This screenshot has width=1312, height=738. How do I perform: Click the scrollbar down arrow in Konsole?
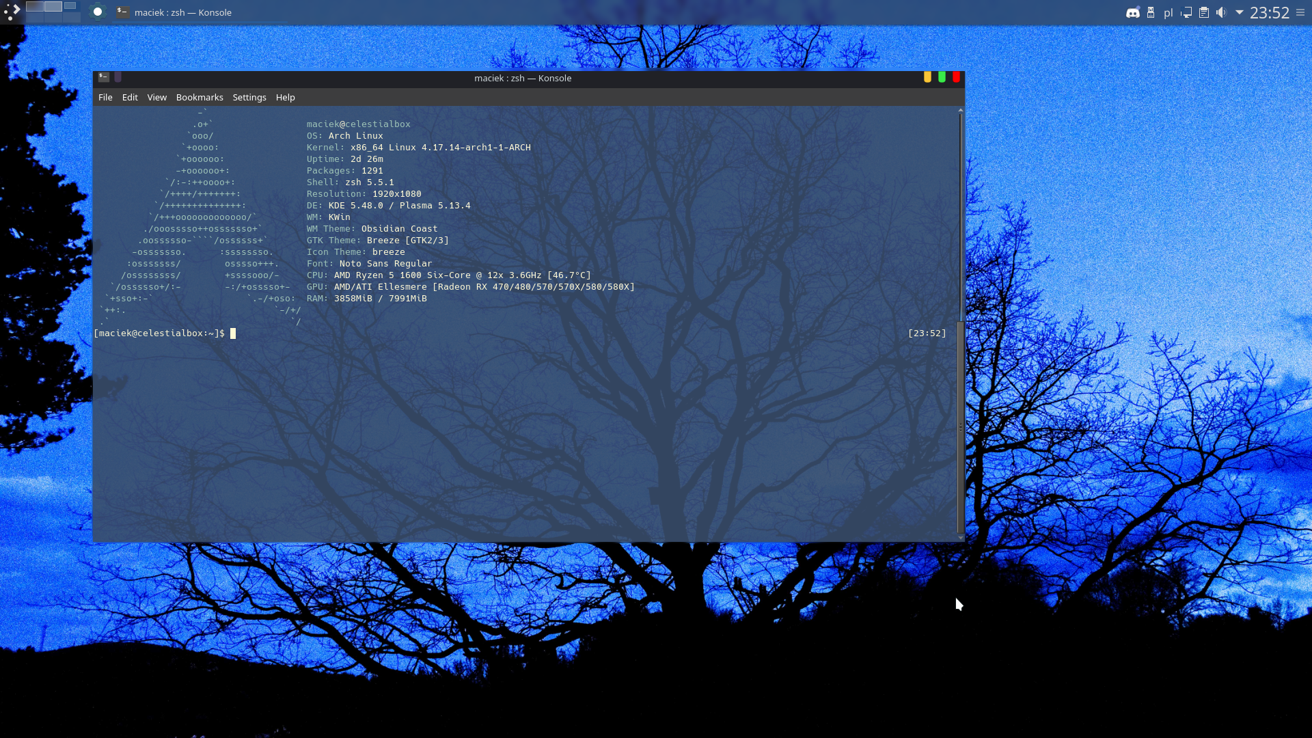[961, 538]
